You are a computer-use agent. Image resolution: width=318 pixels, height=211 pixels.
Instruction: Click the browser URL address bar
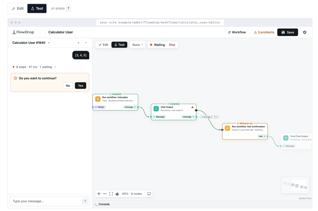coord(160,22)
